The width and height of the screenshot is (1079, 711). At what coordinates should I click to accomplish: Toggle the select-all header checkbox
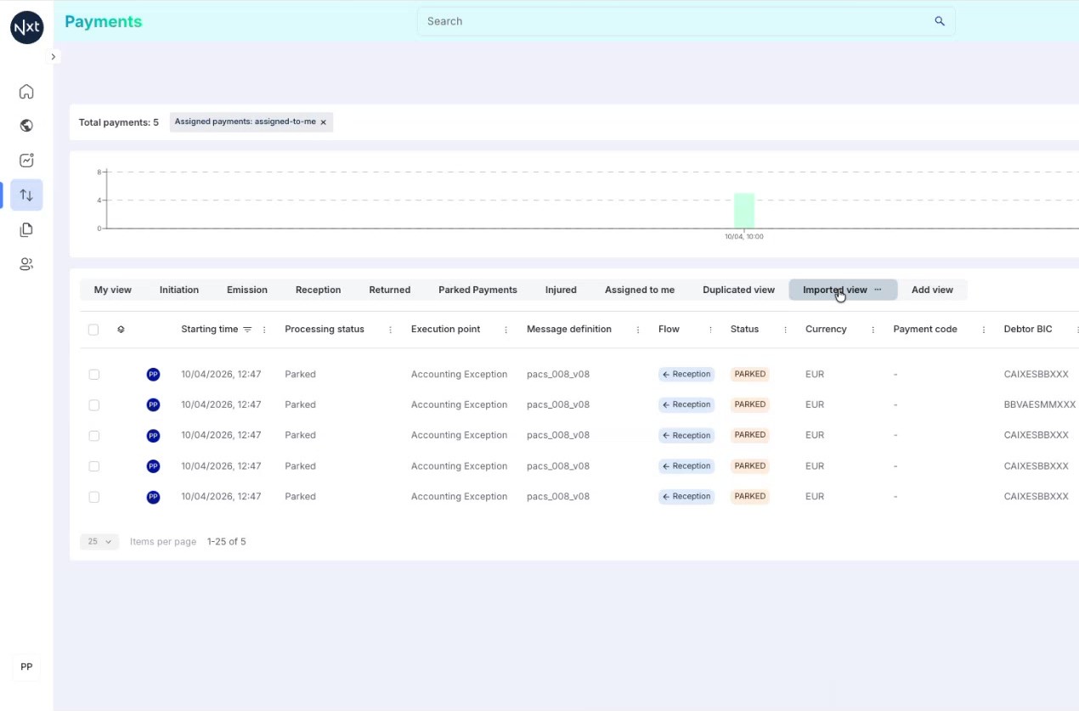point(93,330)
